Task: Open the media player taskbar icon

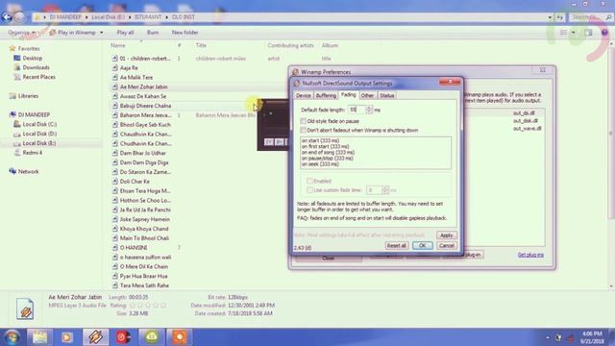Action: pyautogui.click(x=66, y=337)
